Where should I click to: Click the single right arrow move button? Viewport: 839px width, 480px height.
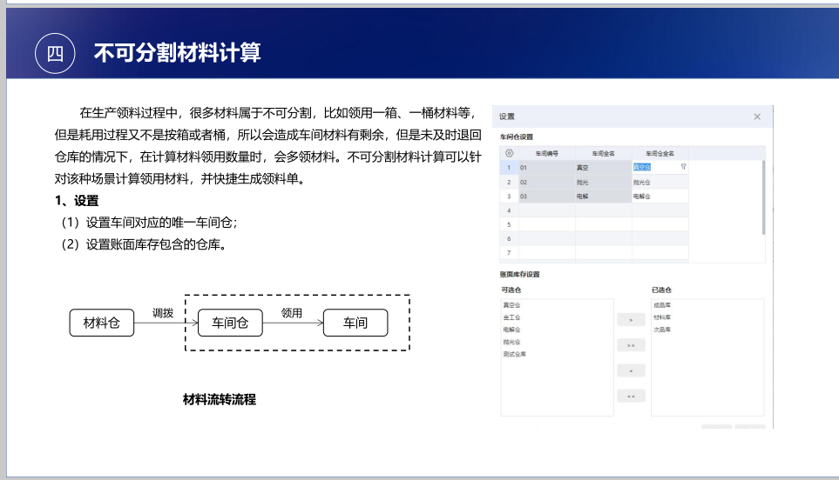[x=631, y=321]
